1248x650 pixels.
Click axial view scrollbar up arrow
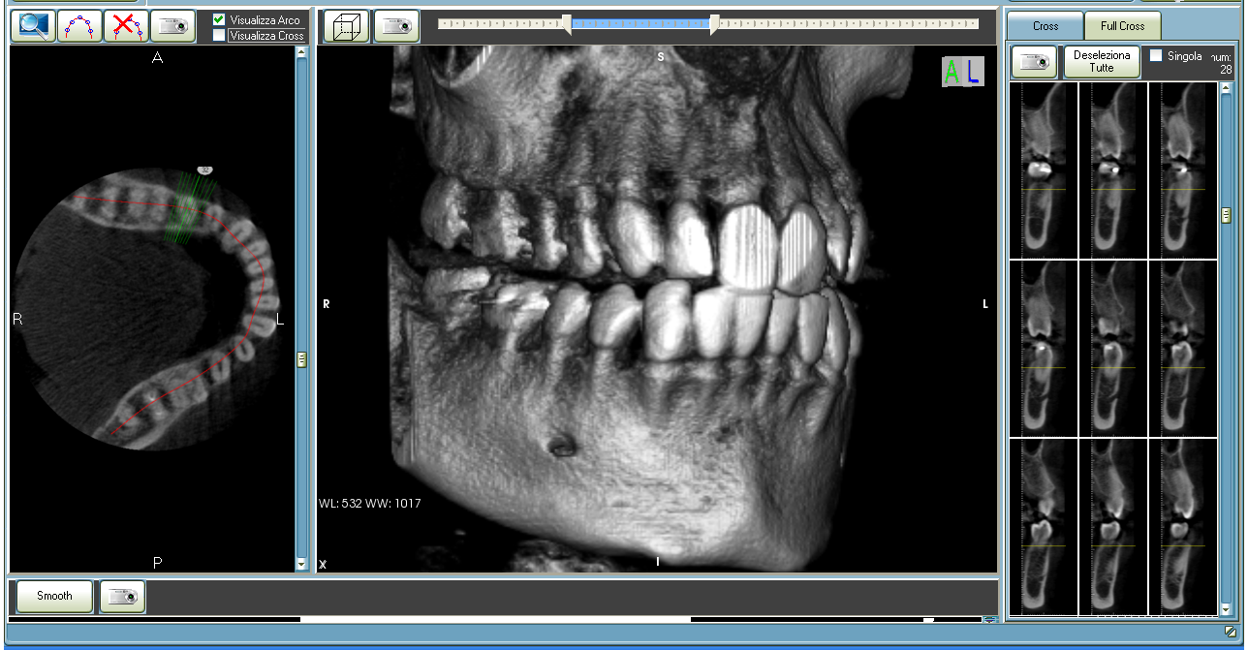(301, 52)
